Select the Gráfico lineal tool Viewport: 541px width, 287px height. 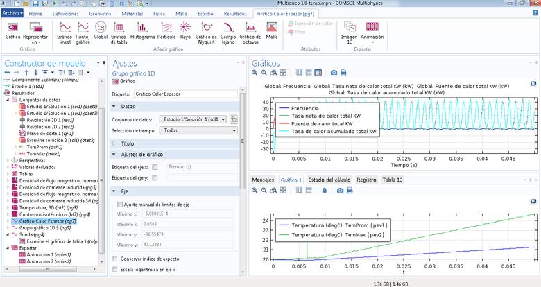click(65, 31)
